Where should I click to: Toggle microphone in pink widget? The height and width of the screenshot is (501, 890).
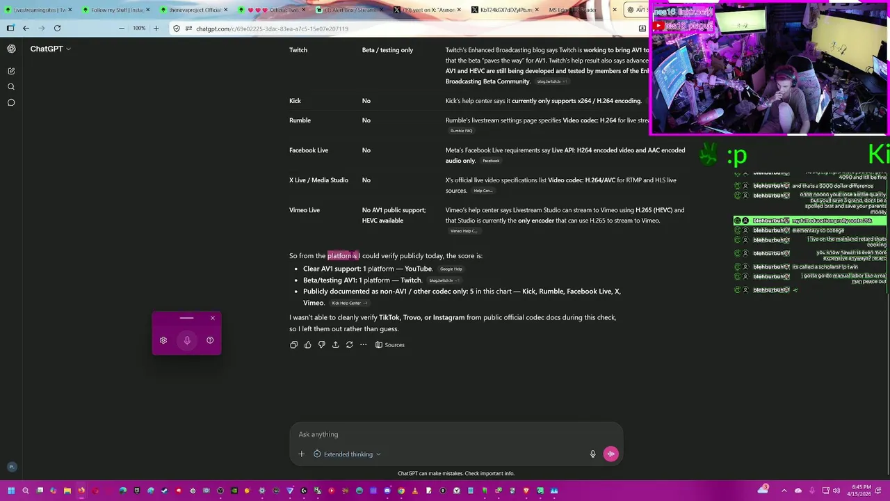coord(187,340)
